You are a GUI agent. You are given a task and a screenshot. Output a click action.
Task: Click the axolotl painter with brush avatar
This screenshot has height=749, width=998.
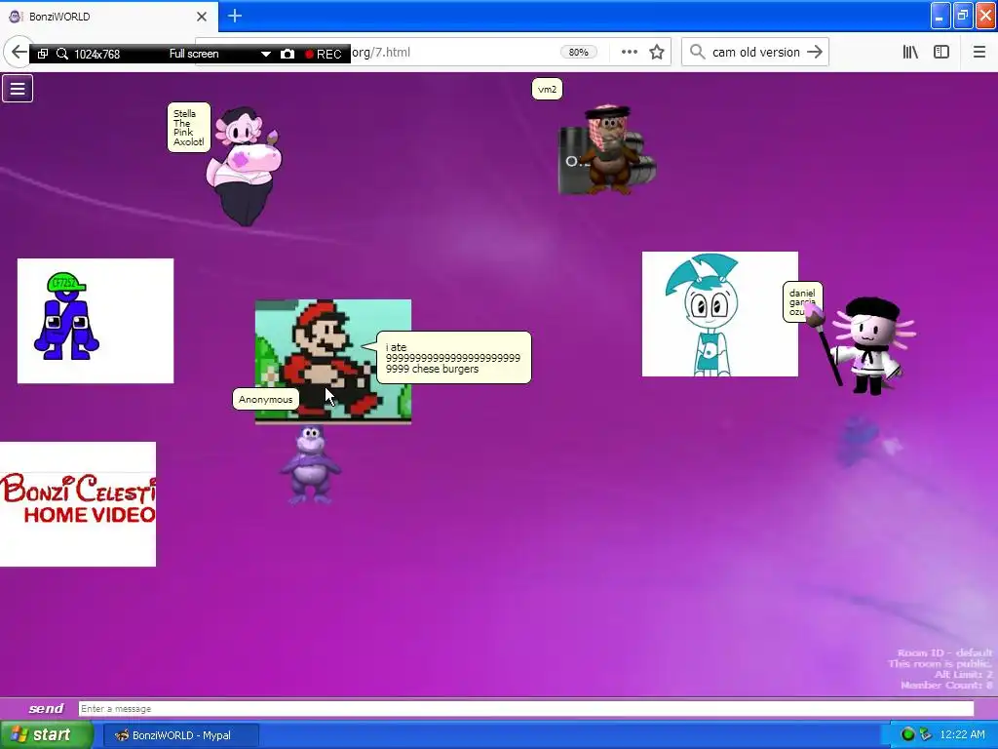[x=865, y=347]
